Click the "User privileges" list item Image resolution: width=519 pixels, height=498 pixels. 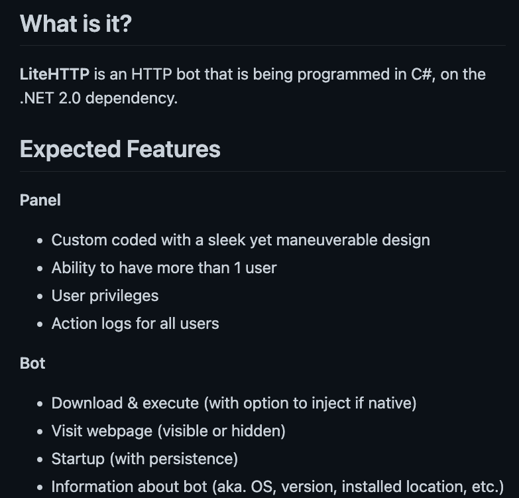pyautogui.click(x=105, y=296)
